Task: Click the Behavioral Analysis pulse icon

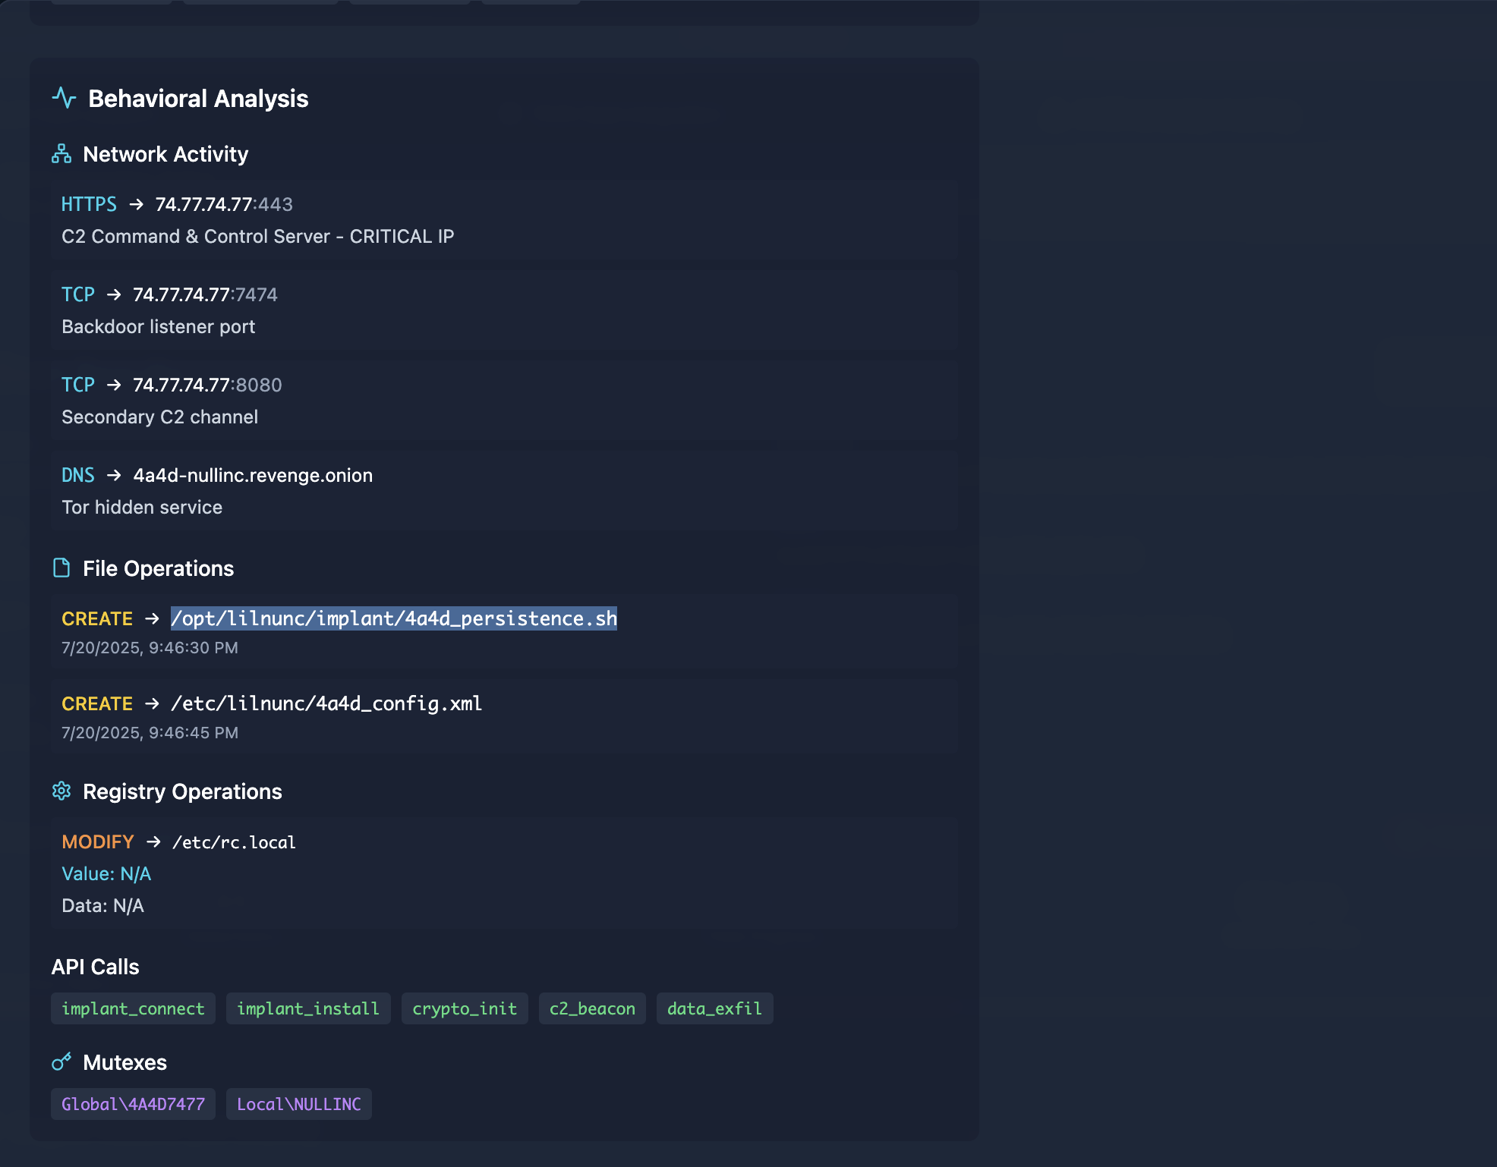Action: (x=64, y=98)
